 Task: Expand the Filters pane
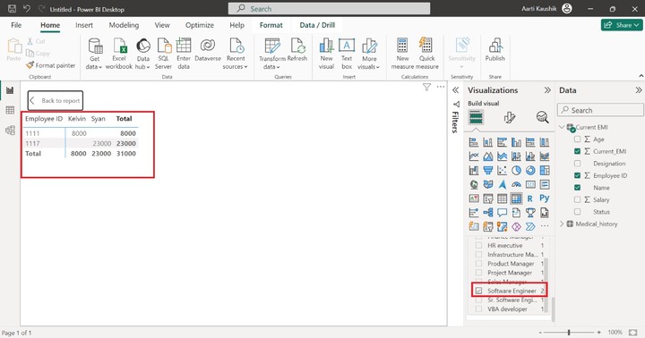455,90
